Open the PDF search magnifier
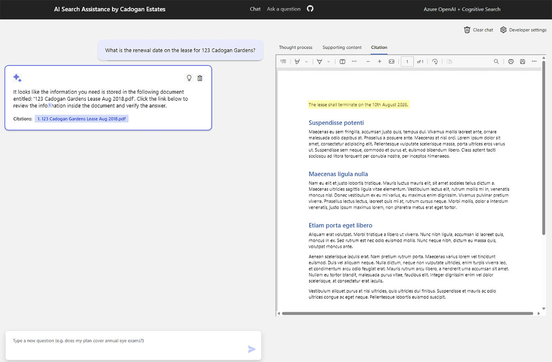 coord(496,61)
